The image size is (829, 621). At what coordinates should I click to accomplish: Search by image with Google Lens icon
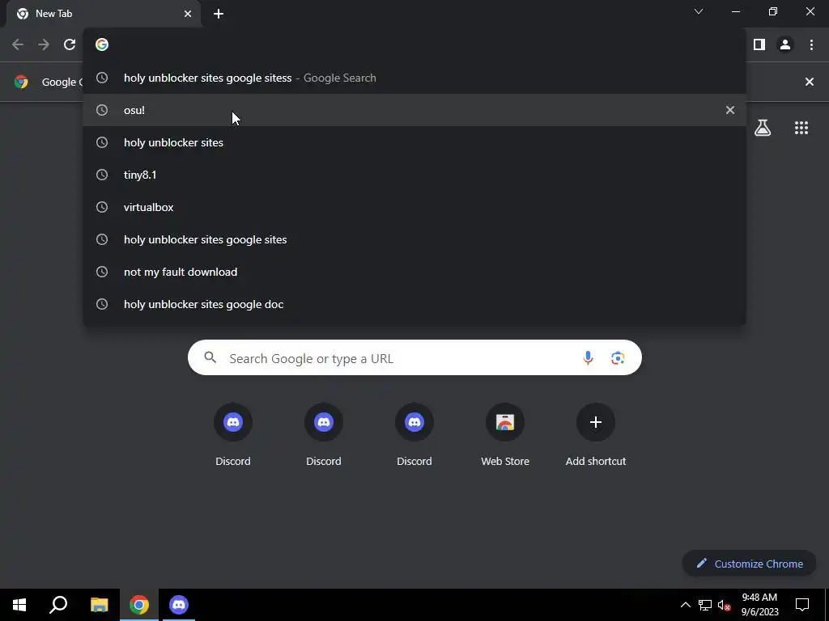[x=618, y=358]
